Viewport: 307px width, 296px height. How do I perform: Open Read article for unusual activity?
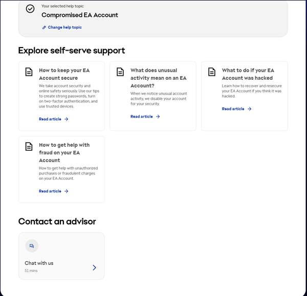point(142,117)
